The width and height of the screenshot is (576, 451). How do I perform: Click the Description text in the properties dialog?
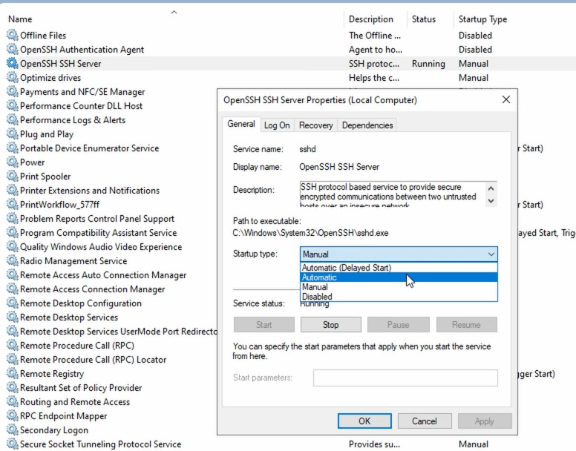392,194
